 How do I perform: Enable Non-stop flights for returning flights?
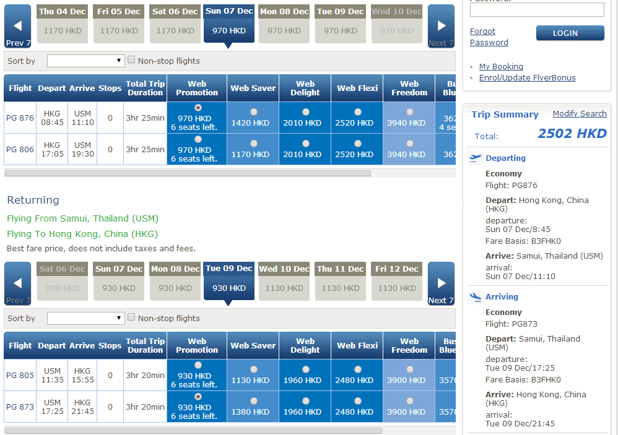131,317
